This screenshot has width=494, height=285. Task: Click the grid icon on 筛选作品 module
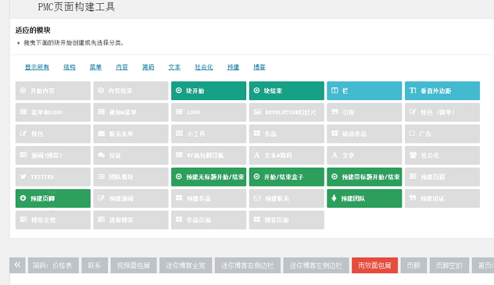pos(335,134)
